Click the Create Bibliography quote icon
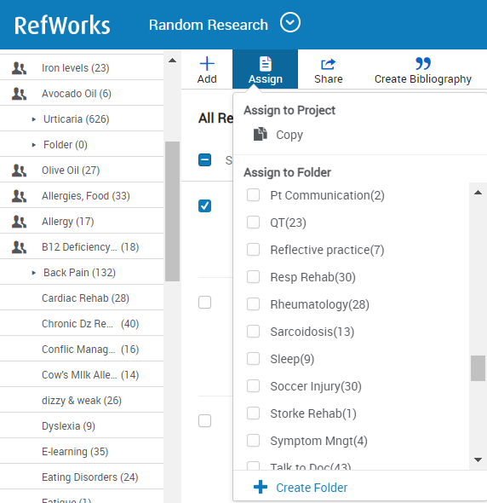The image size is (487, 503). coord(423,64)
